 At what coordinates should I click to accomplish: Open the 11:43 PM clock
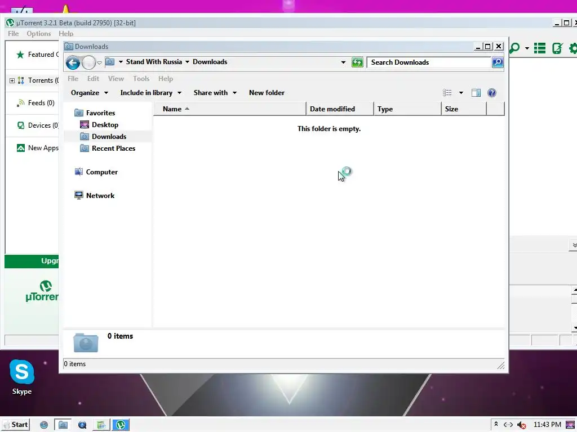pos(547,425)
